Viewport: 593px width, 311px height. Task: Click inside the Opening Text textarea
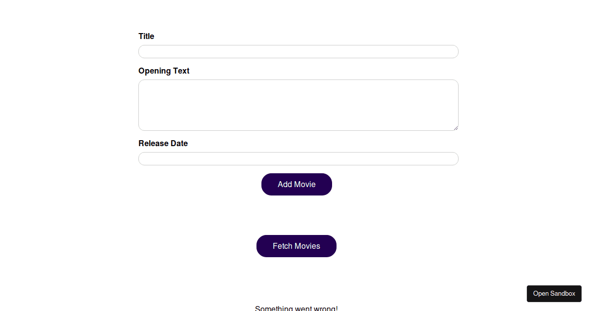tap(298, 105)
